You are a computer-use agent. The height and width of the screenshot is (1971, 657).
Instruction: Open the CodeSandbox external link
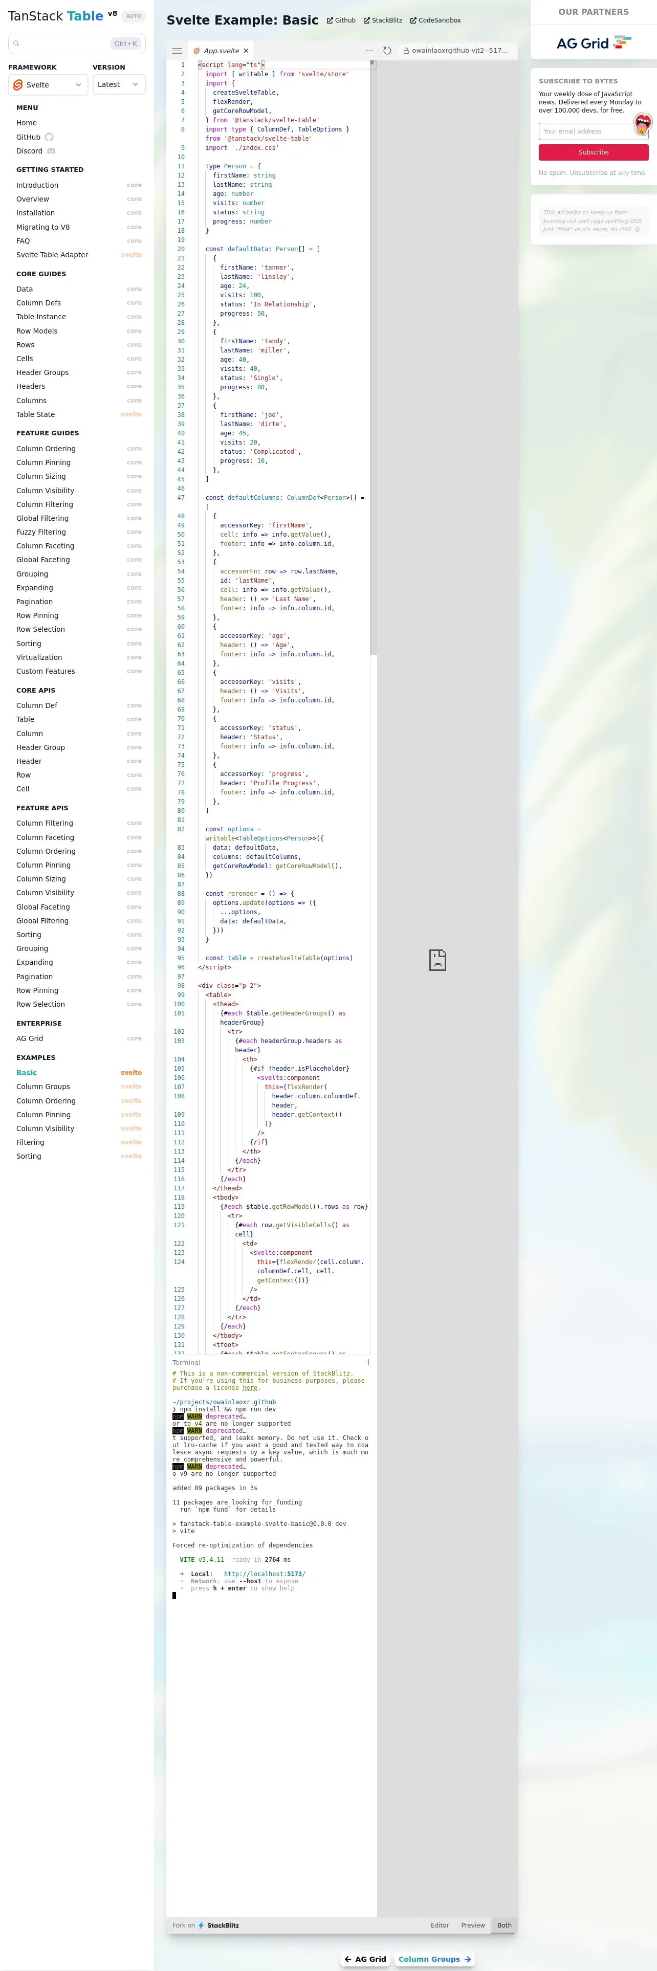(435, 20)
